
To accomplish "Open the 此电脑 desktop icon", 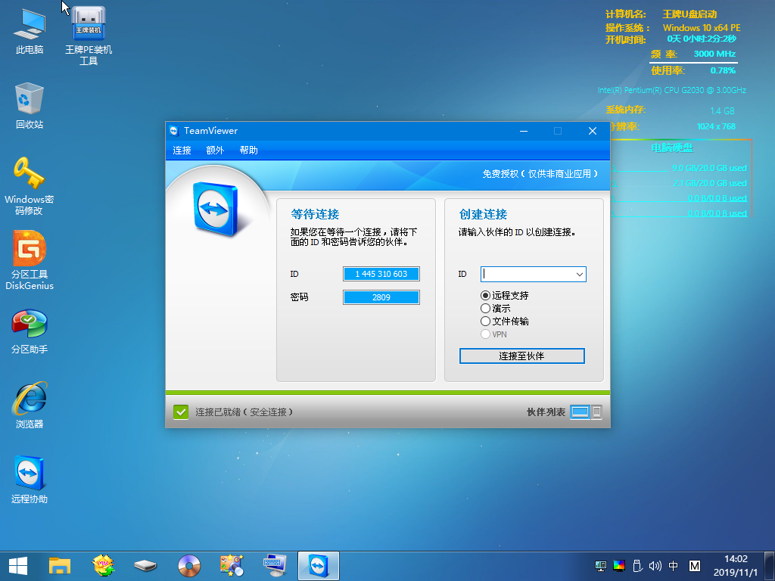I will click(30, 30).
